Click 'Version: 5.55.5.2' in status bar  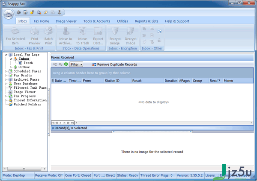click(190, 175)
